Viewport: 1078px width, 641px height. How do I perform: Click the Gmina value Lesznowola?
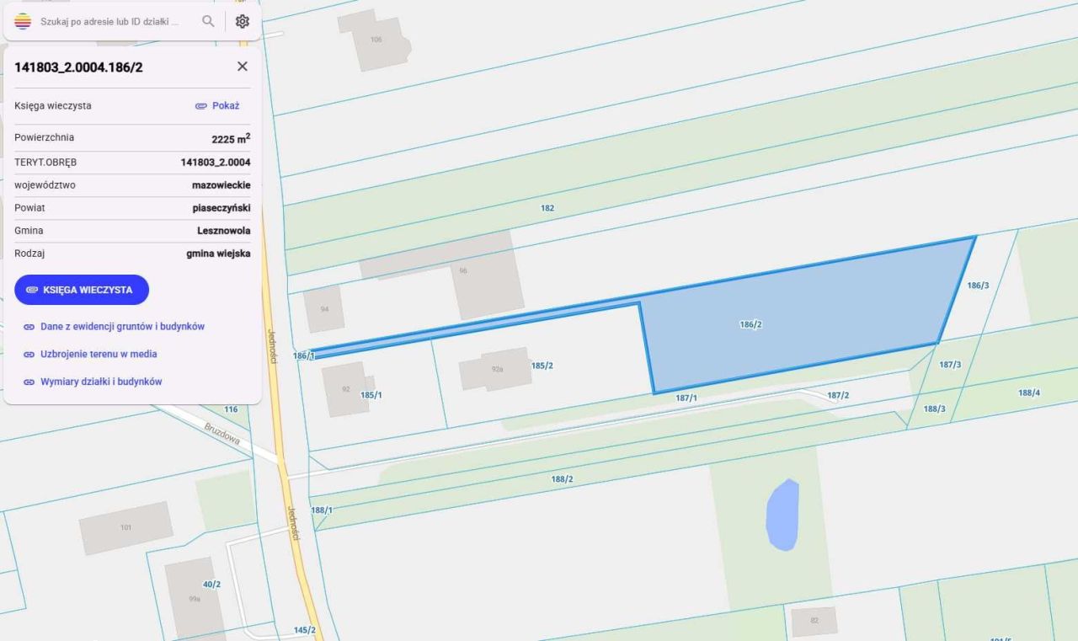click(x=224, y=230)
